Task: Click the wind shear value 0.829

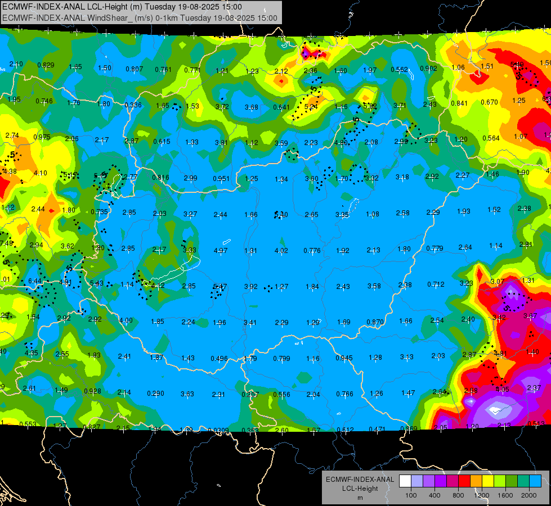Action: tap(46, 65)
